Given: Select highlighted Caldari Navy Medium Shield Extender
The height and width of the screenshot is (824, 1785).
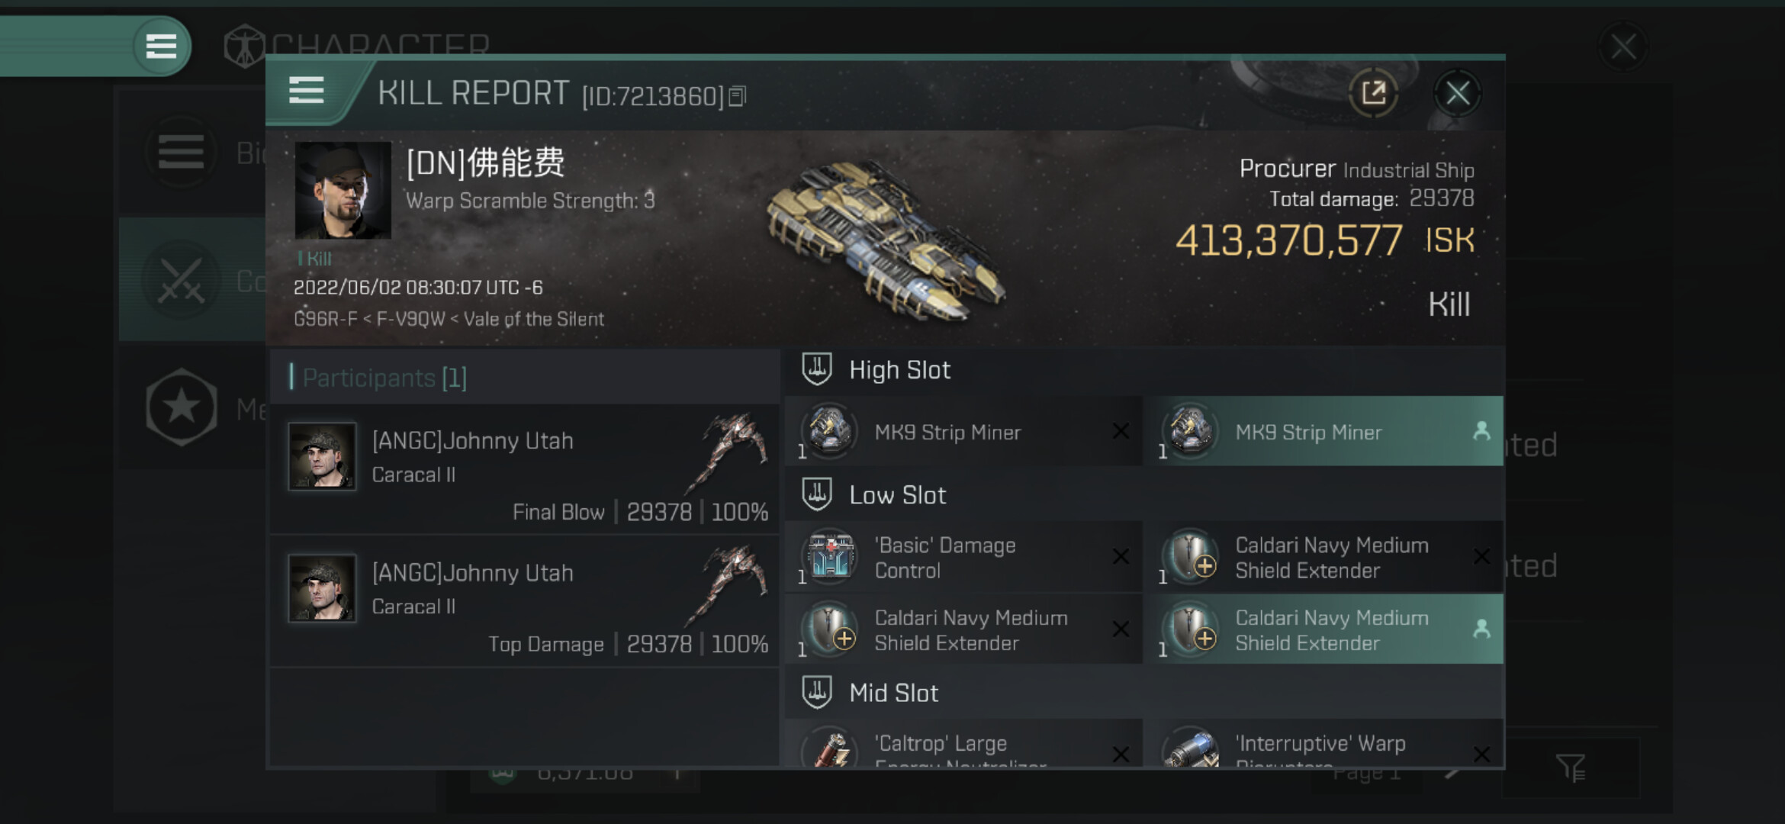Looking at the screenshot, I should coord(1327,630).
